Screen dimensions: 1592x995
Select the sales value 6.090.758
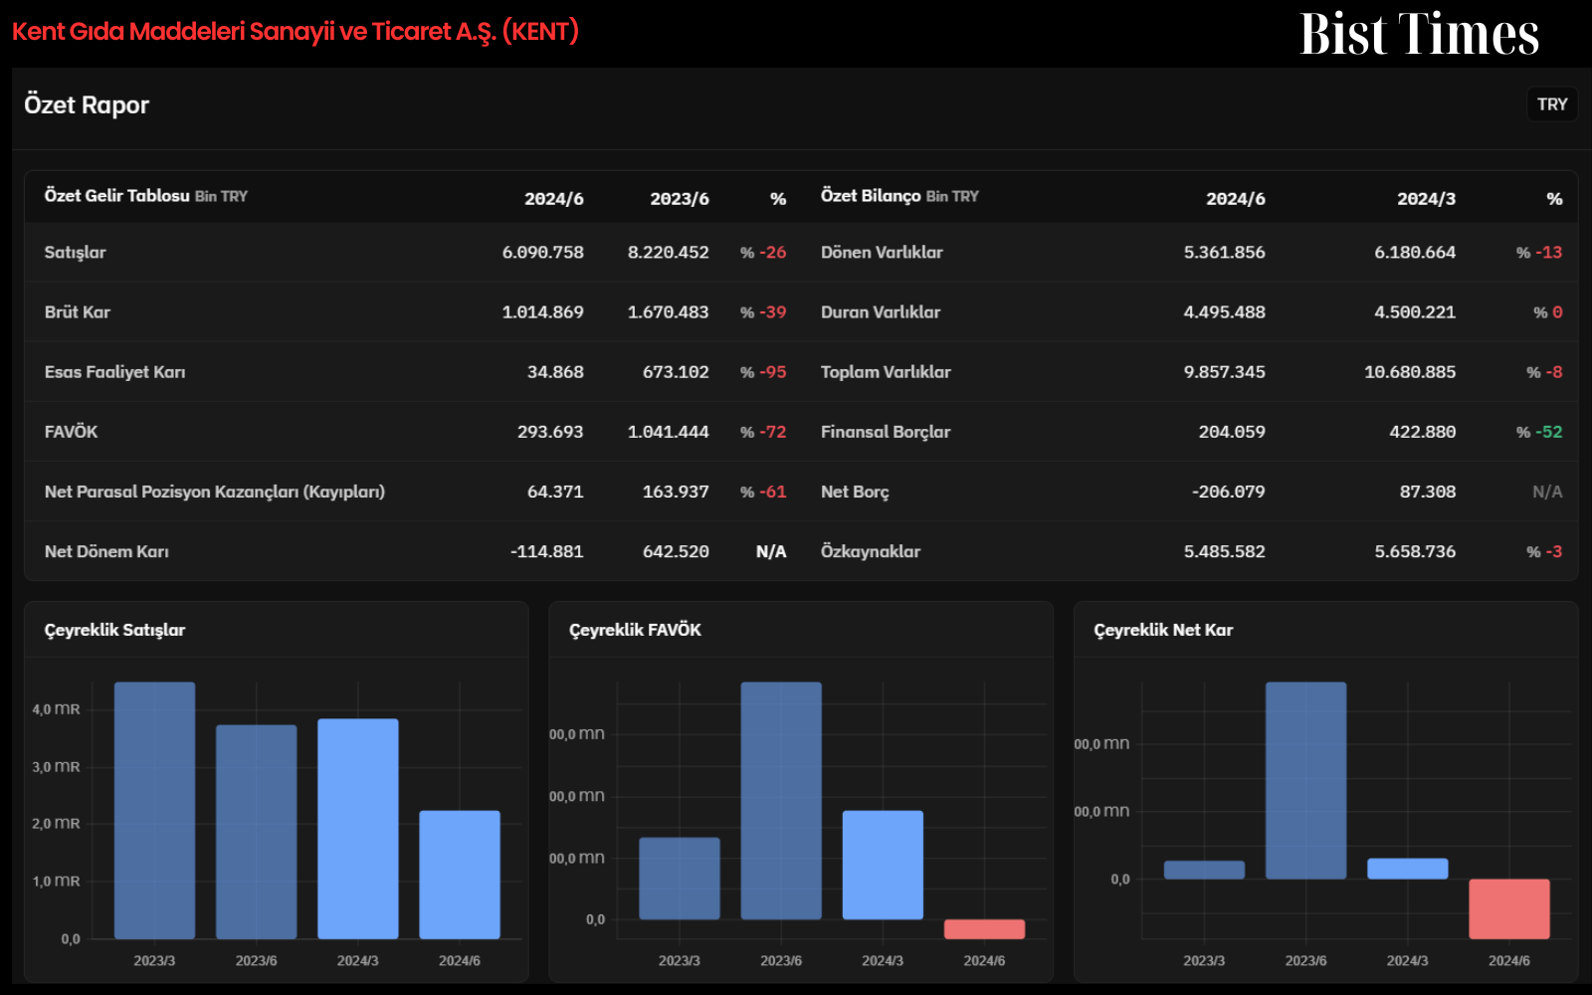click(x=543, y=253)
